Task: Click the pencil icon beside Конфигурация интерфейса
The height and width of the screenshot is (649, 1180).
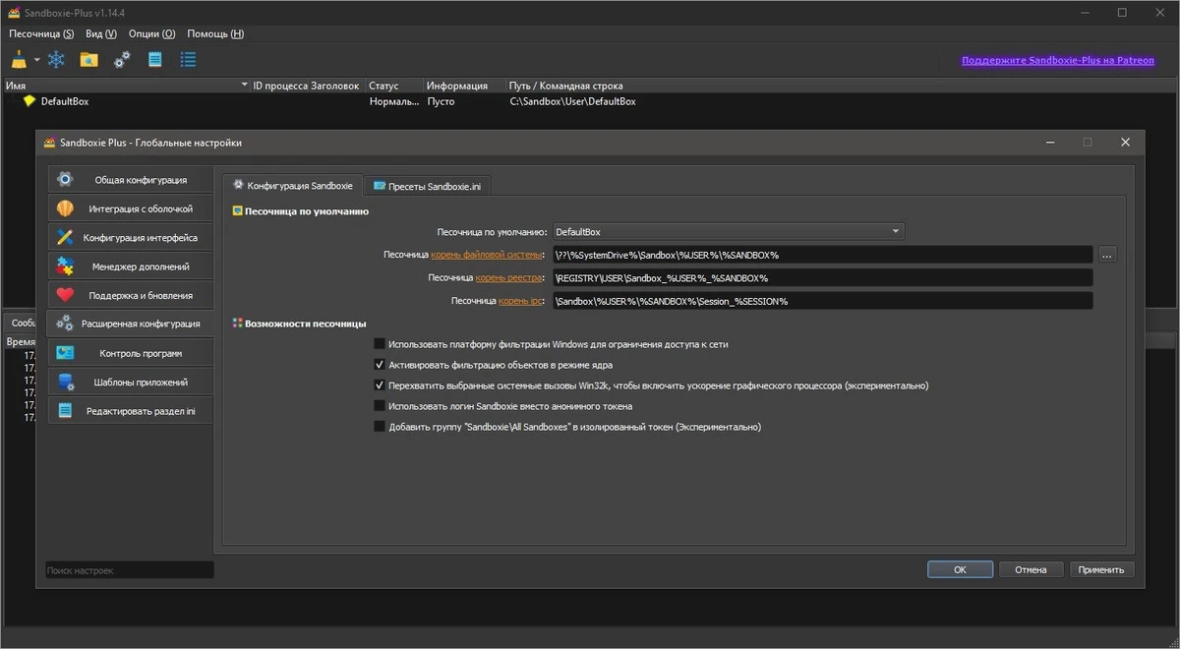Action: coord(65,237)
